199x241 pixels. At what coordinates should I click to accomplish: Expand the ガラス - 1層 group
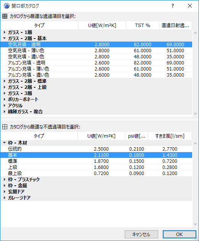point(5,32)
